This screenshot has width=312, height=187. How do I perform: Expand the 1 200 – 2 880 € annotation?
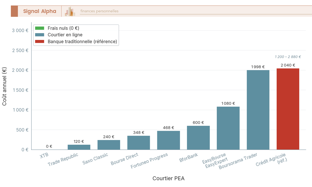point(288,57)
